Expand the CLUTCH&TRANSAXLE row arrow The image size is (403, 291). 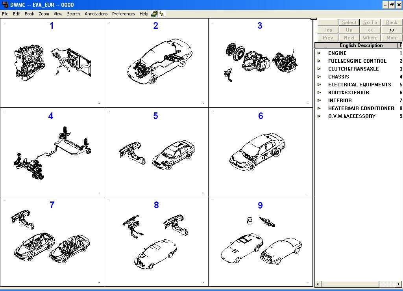coord(319,69)
